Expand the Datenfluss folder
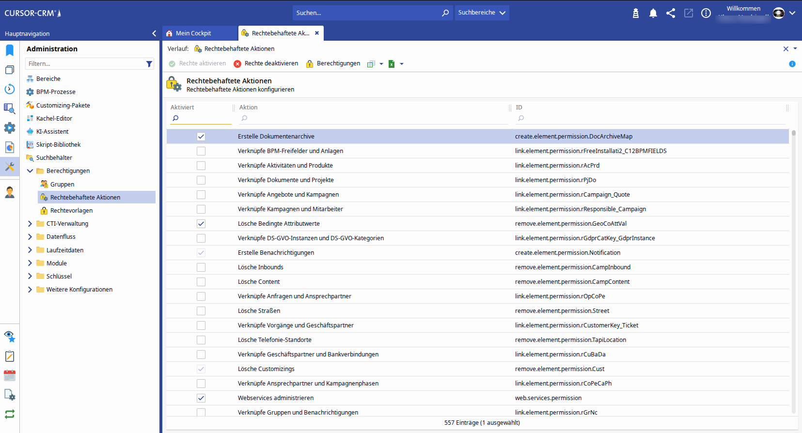Viewport: 802px width, 433px height. click(x=30, y=237)
